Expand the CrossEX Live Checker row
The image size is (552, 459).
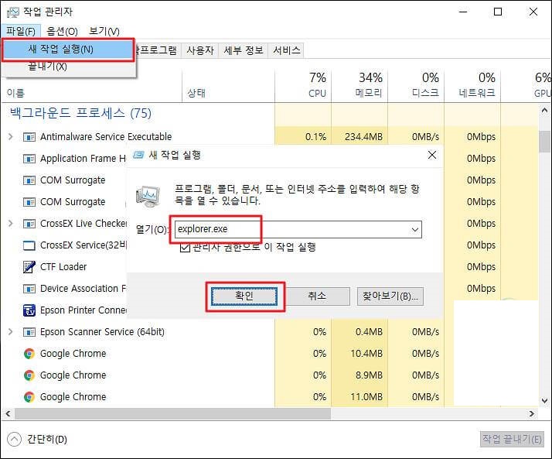pos(10,224)
